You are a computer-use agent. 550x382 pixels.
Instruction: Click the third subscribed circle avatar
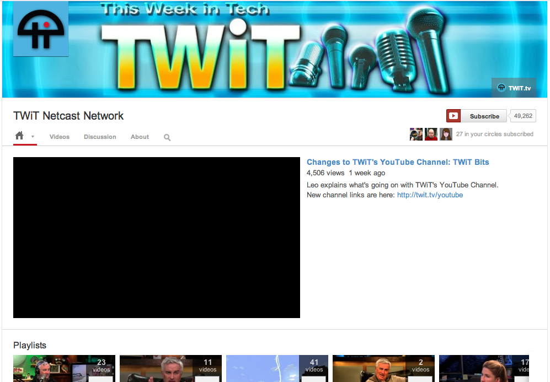click(x=446, y=134)
